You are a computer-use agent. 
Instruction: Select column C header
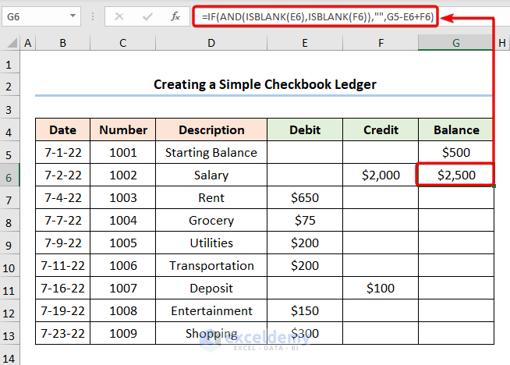pyautogui.click(x=122, y=43)
